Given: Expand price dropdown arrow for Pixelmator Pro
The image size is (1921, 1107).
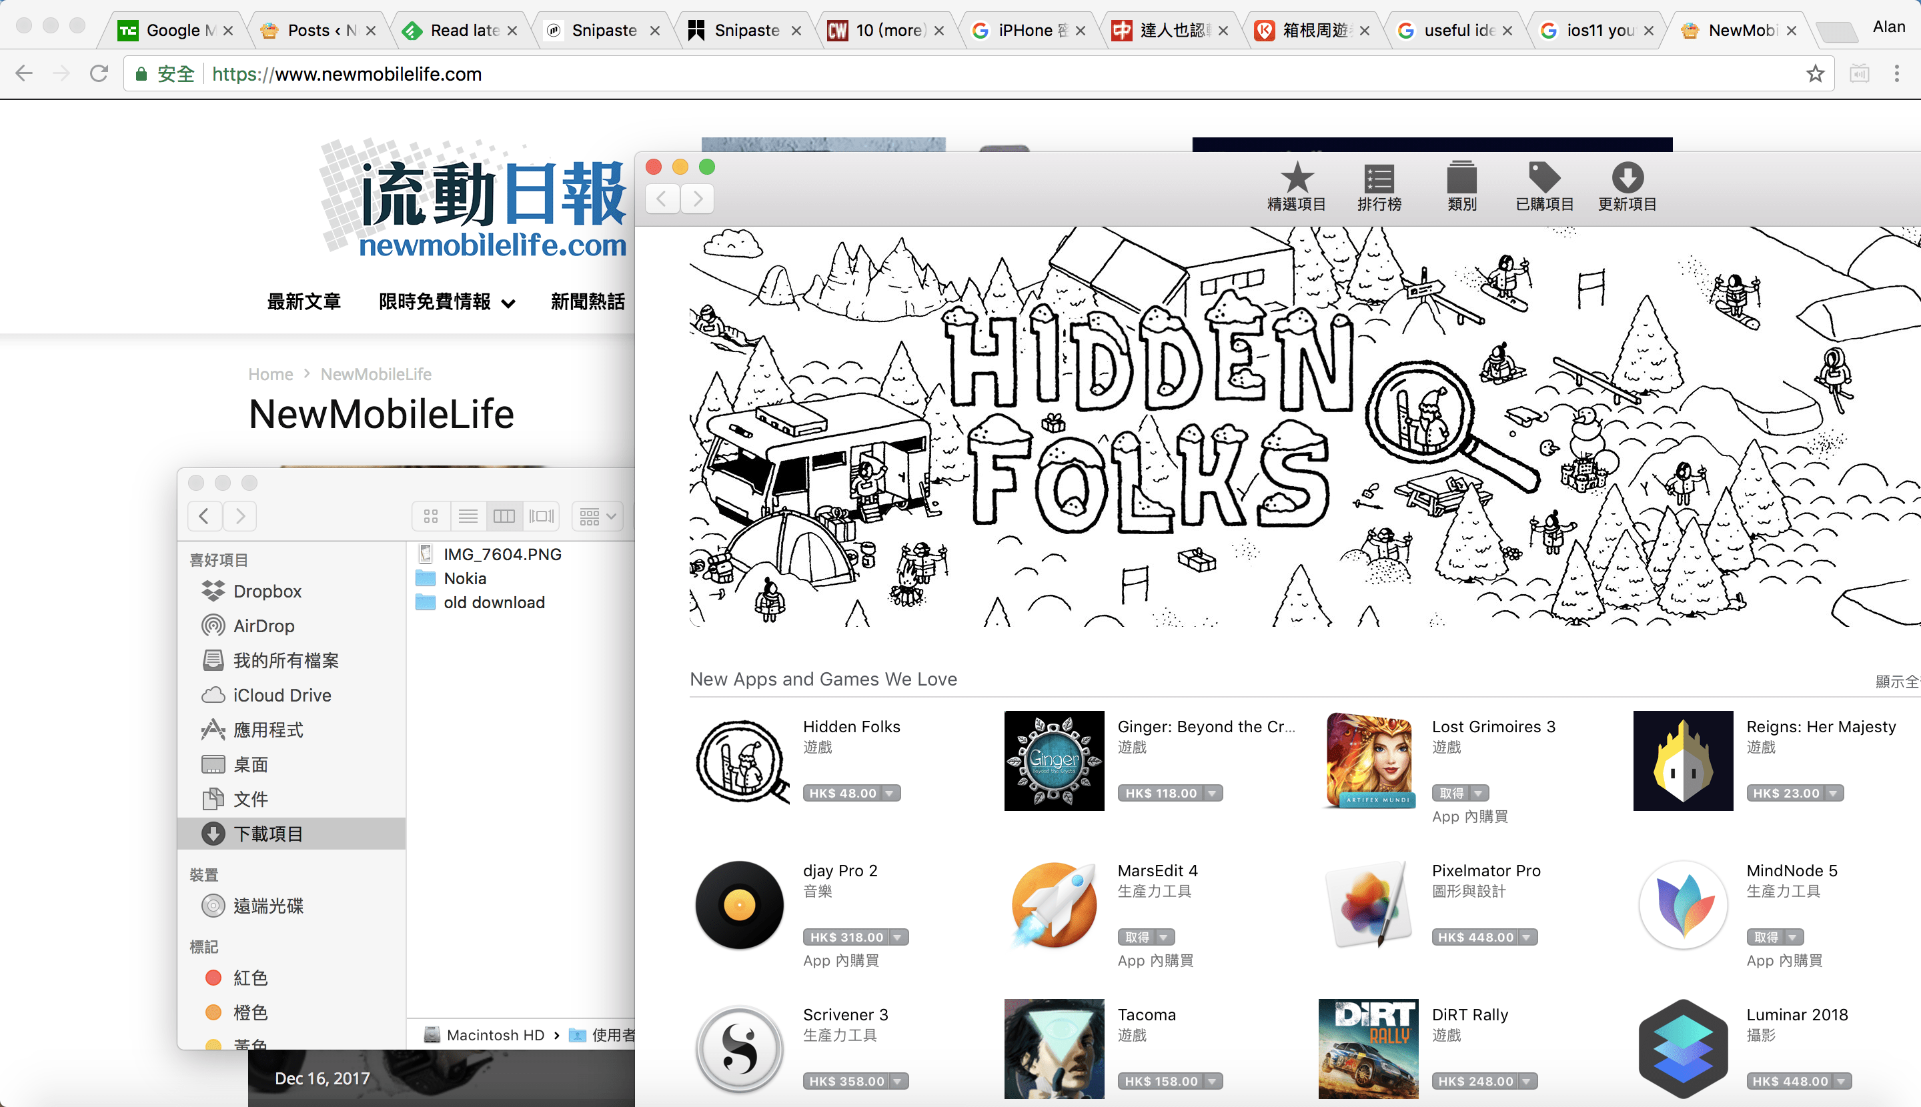Looking at the screenshot, I should (1527, 937).
